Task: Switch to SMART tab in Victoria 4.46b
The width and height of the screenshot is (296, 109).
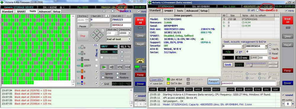Action: (x=21, y=11)
